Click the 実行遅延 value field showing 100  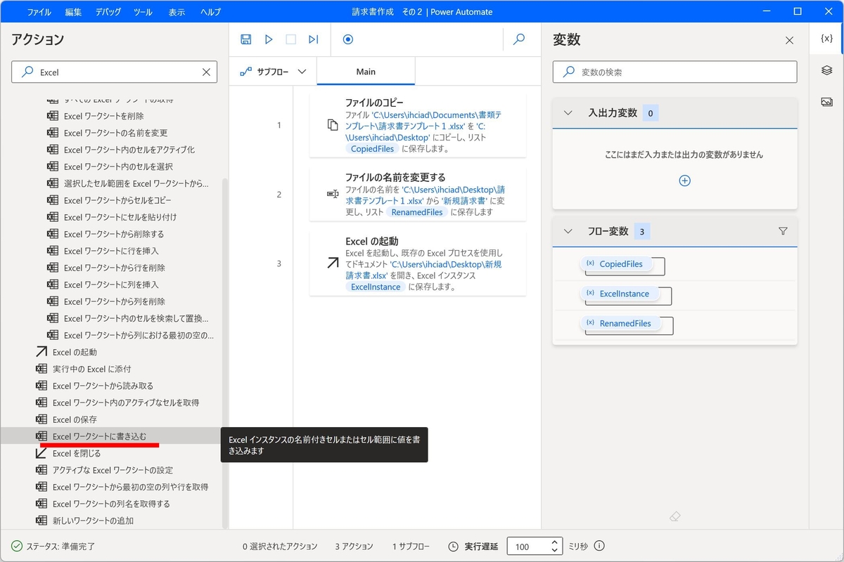pyautogui.click(x=530, y=547)
